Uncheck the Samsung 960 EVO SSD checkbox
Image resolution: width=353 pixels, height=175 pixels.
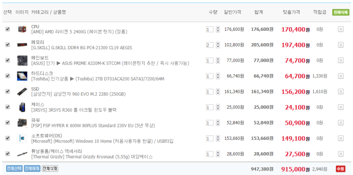tap(8, 91)
